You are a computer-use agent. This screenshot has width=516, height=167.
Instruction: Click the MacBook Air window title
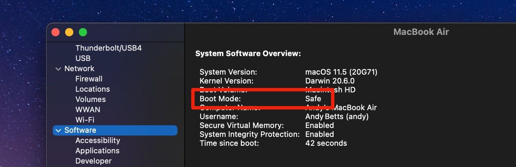(421, 32)
